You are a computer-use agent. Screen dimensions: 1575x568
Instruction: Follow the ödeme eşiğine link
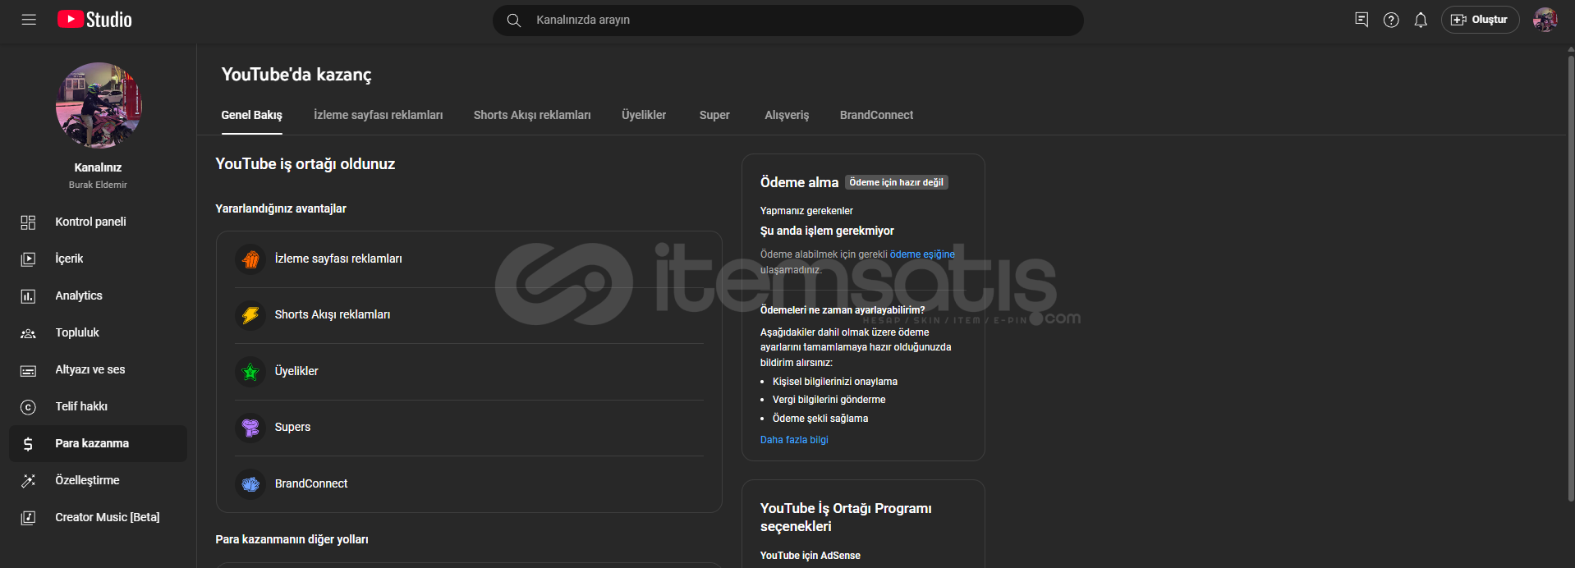[922, 254]
